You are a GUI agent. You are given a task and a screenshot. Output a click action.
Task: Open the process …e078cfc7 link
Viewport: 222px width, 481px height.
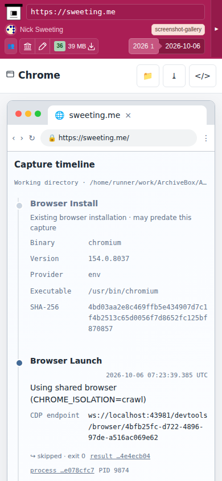[62, 470]
